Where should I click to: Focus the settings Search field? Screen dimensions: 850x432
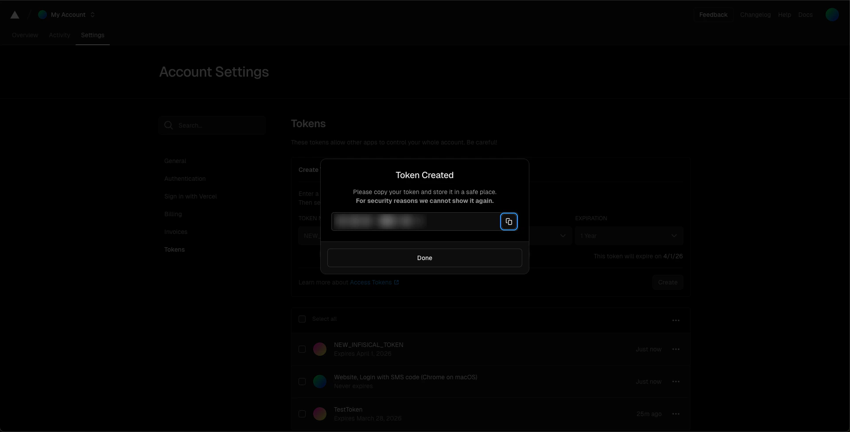(x=212, y=125)
